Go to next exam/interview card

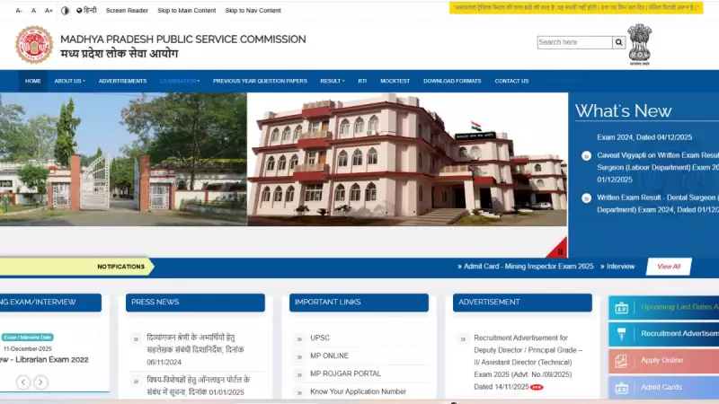[x=40, y=382]
